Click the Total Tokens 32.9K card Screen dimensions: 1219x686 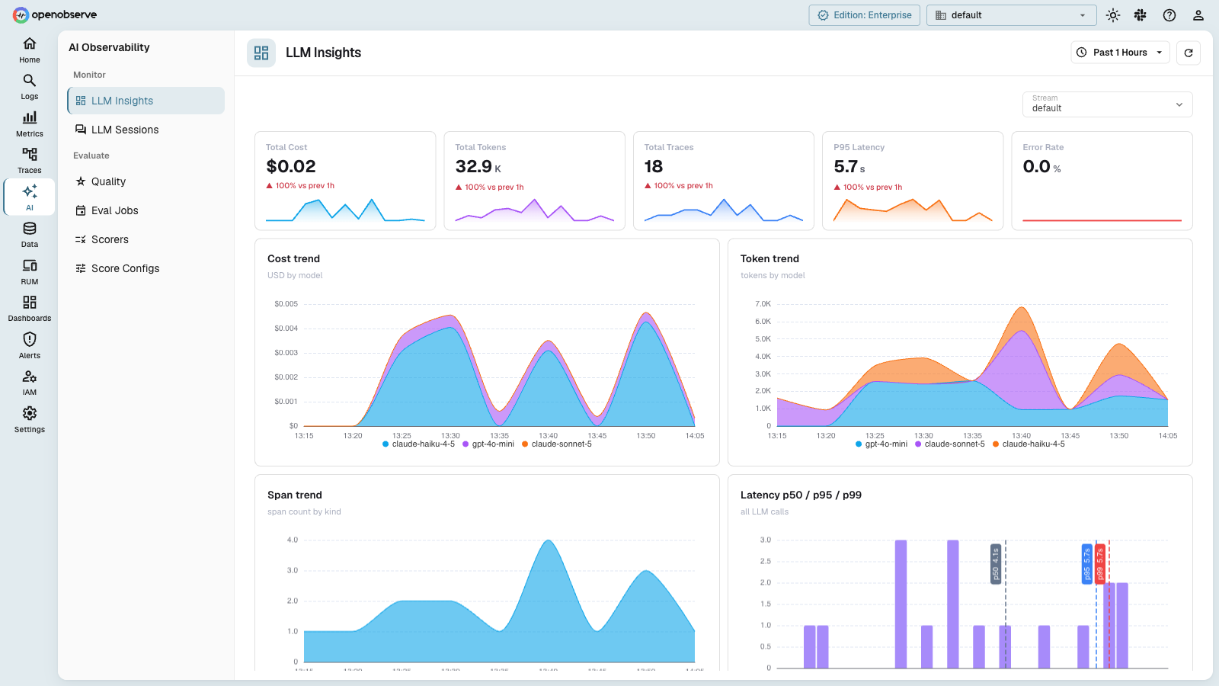click(534, 181)
